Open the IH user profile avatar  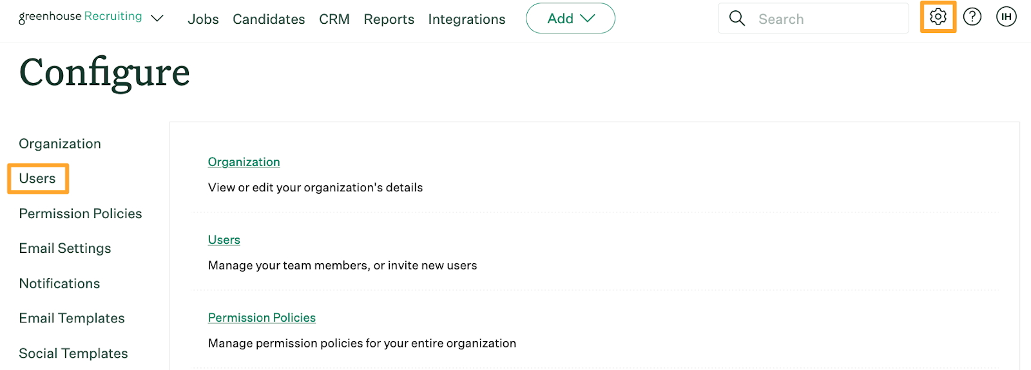[x=1006, y=17]
